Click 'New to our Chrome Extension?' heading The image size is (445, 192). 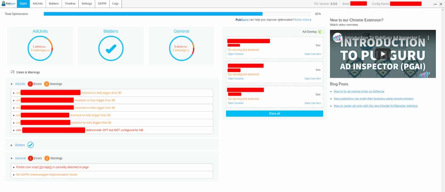[x=357, y=20]
